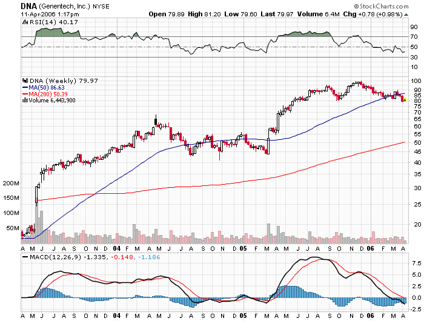Click the '06' year label under the MACD panel
Screen dimensions: 424x321
pos(370,316)
